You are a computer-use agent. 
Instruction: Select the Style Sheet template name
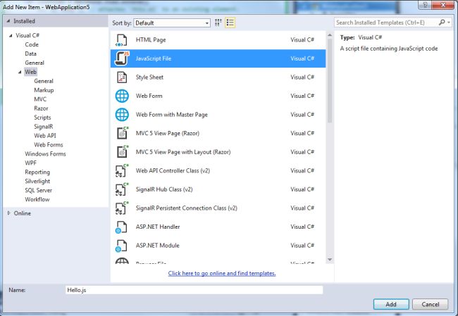[149, 77]
